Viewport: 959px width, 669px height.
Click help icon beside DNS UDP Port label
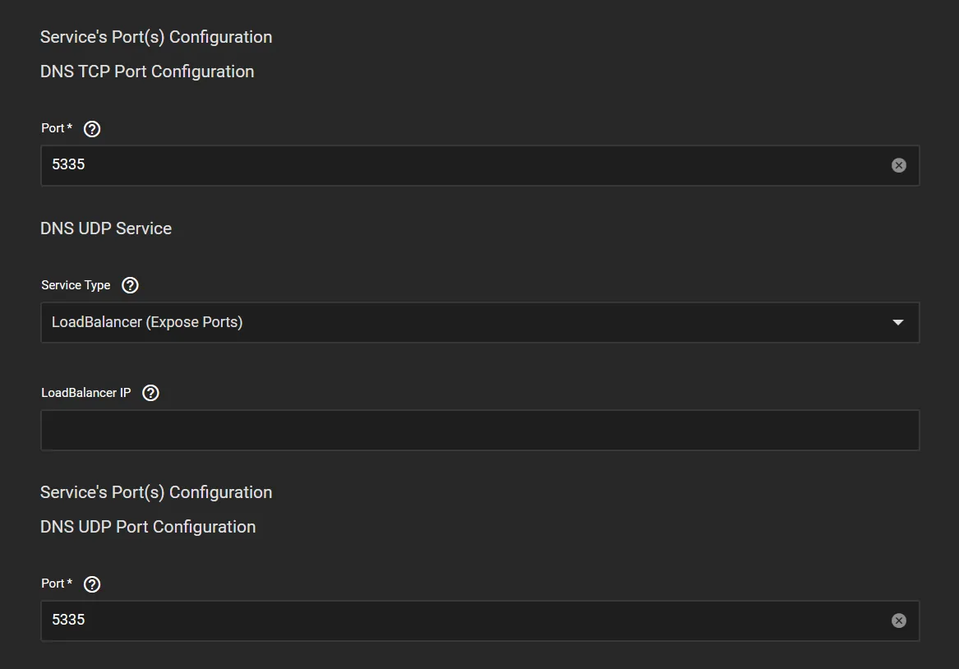(92, 584)
